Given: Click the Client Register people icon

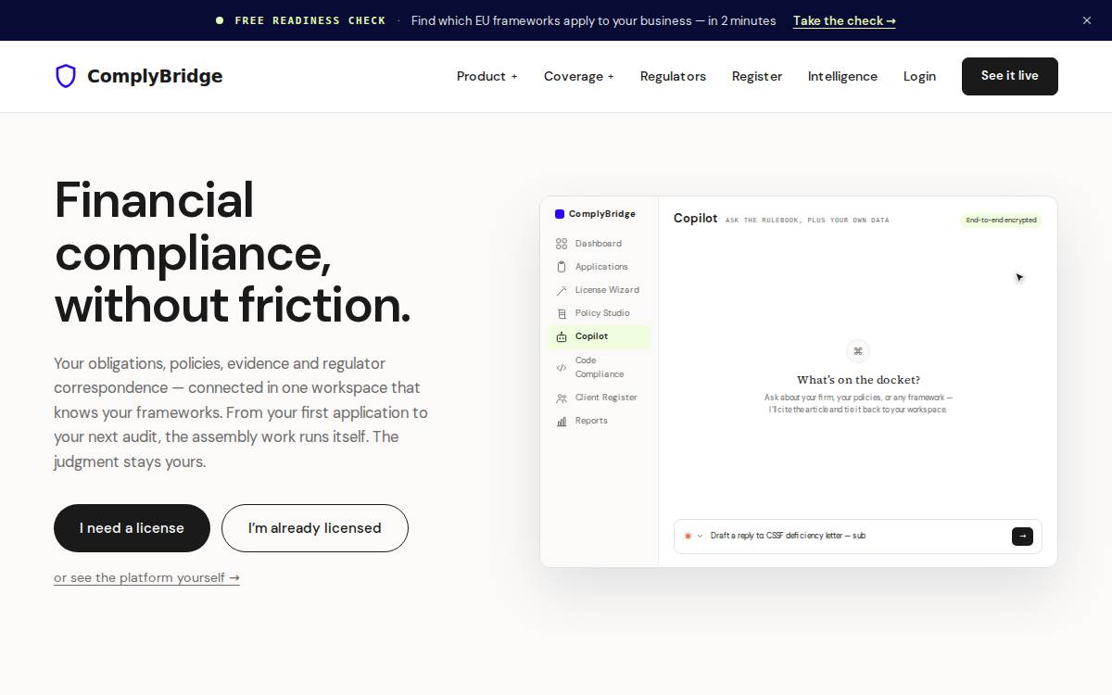Looking at the screenshot, I should (562, 398).
